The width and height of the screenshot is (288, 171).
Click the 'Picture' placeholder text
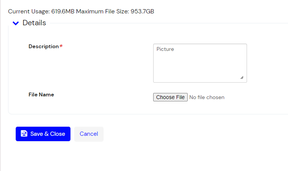(x=165, y=49)
